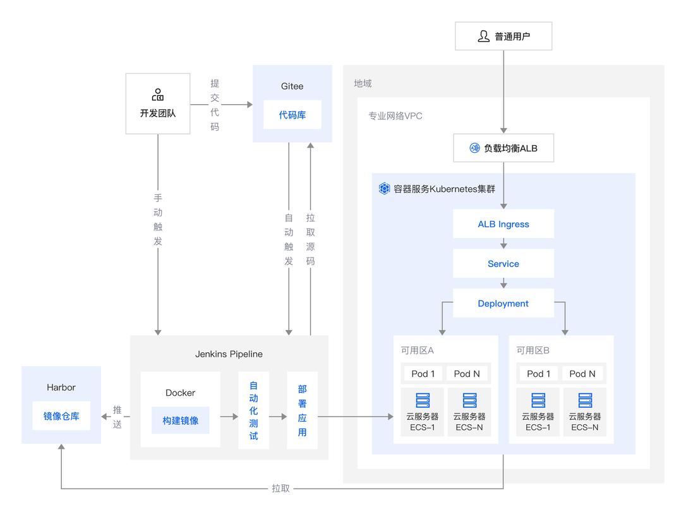The width and height of the screenshot is (686, 505).
Task: Switch to the Pod 1 tab in 可用区A
Action: pyautogui.click(x=422, y=374)
